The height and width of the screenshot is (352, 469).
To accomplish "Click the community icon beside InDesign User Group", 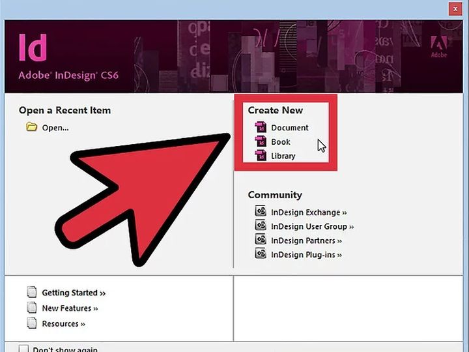I will [261, 225].
